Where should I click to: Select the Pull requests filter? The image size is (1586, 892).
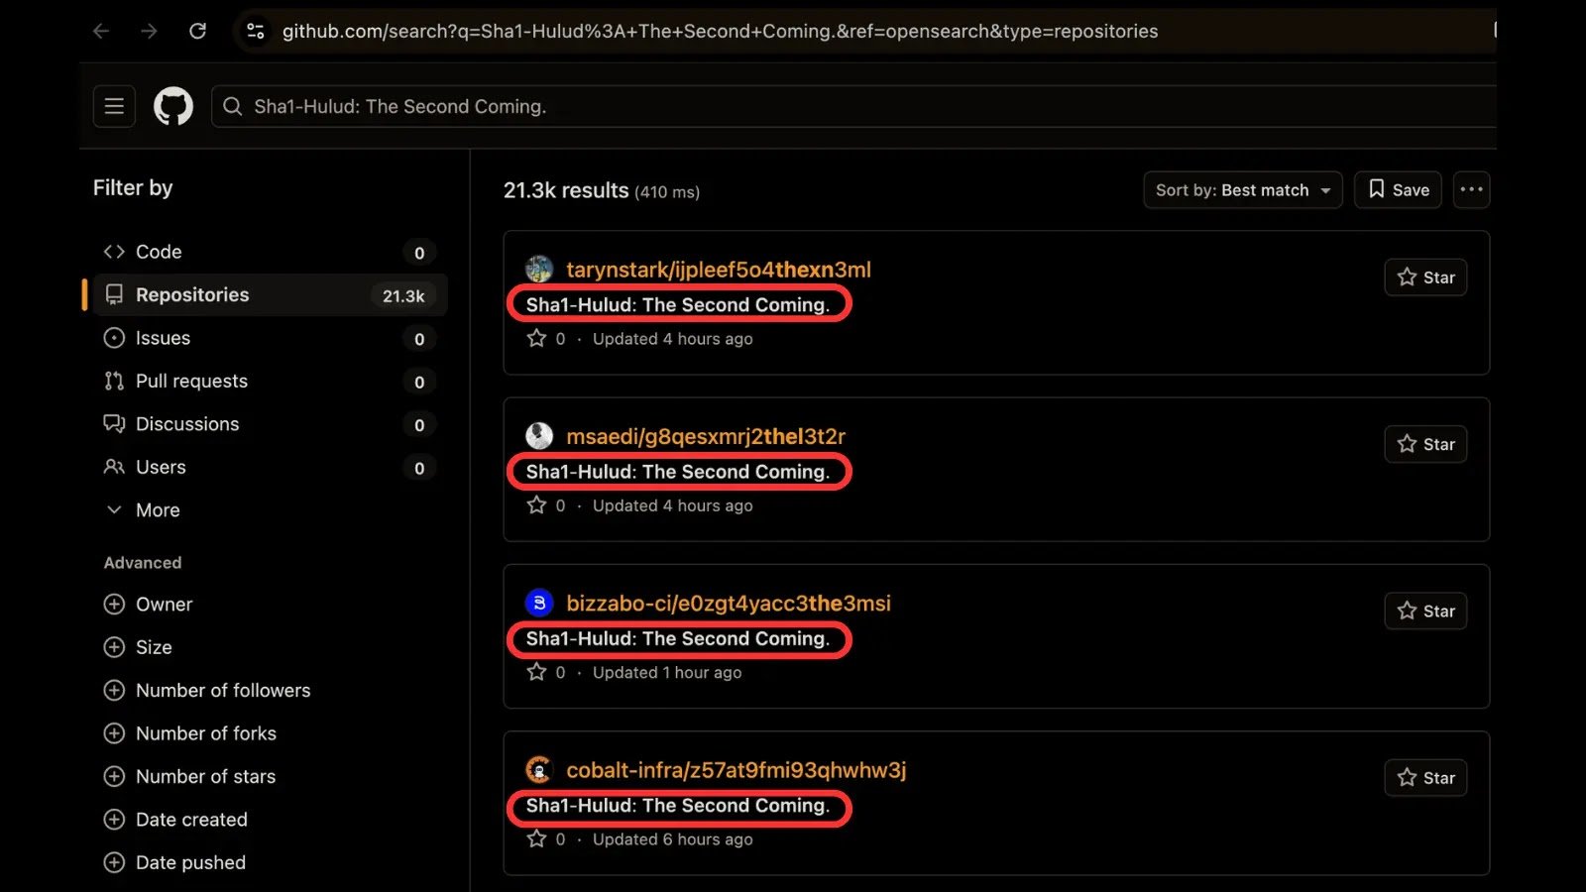coord(191,382)
